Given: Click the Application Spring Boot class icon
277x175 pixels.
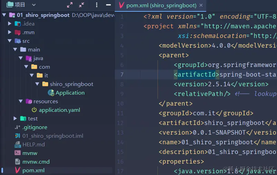Looking at the screenshot, I should [x=51, y=93].
